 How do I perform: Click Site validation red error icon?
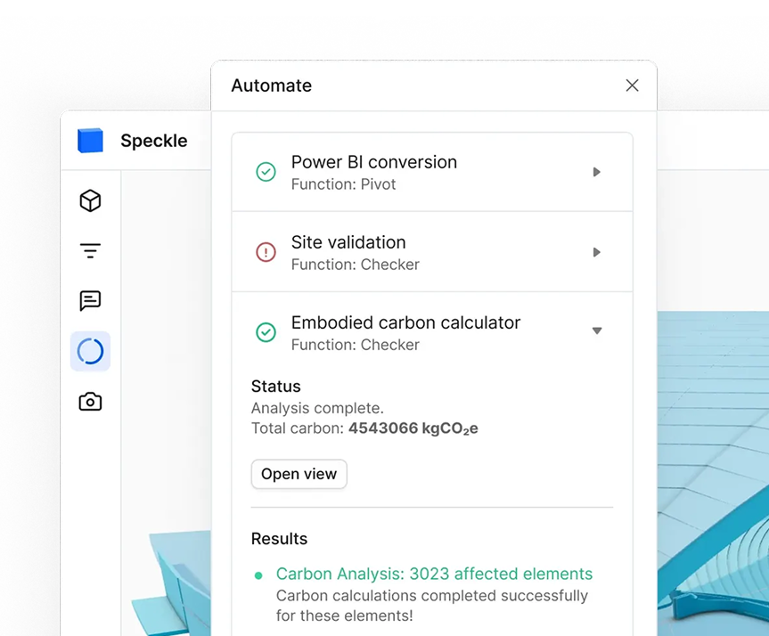[x=266, y=252]
